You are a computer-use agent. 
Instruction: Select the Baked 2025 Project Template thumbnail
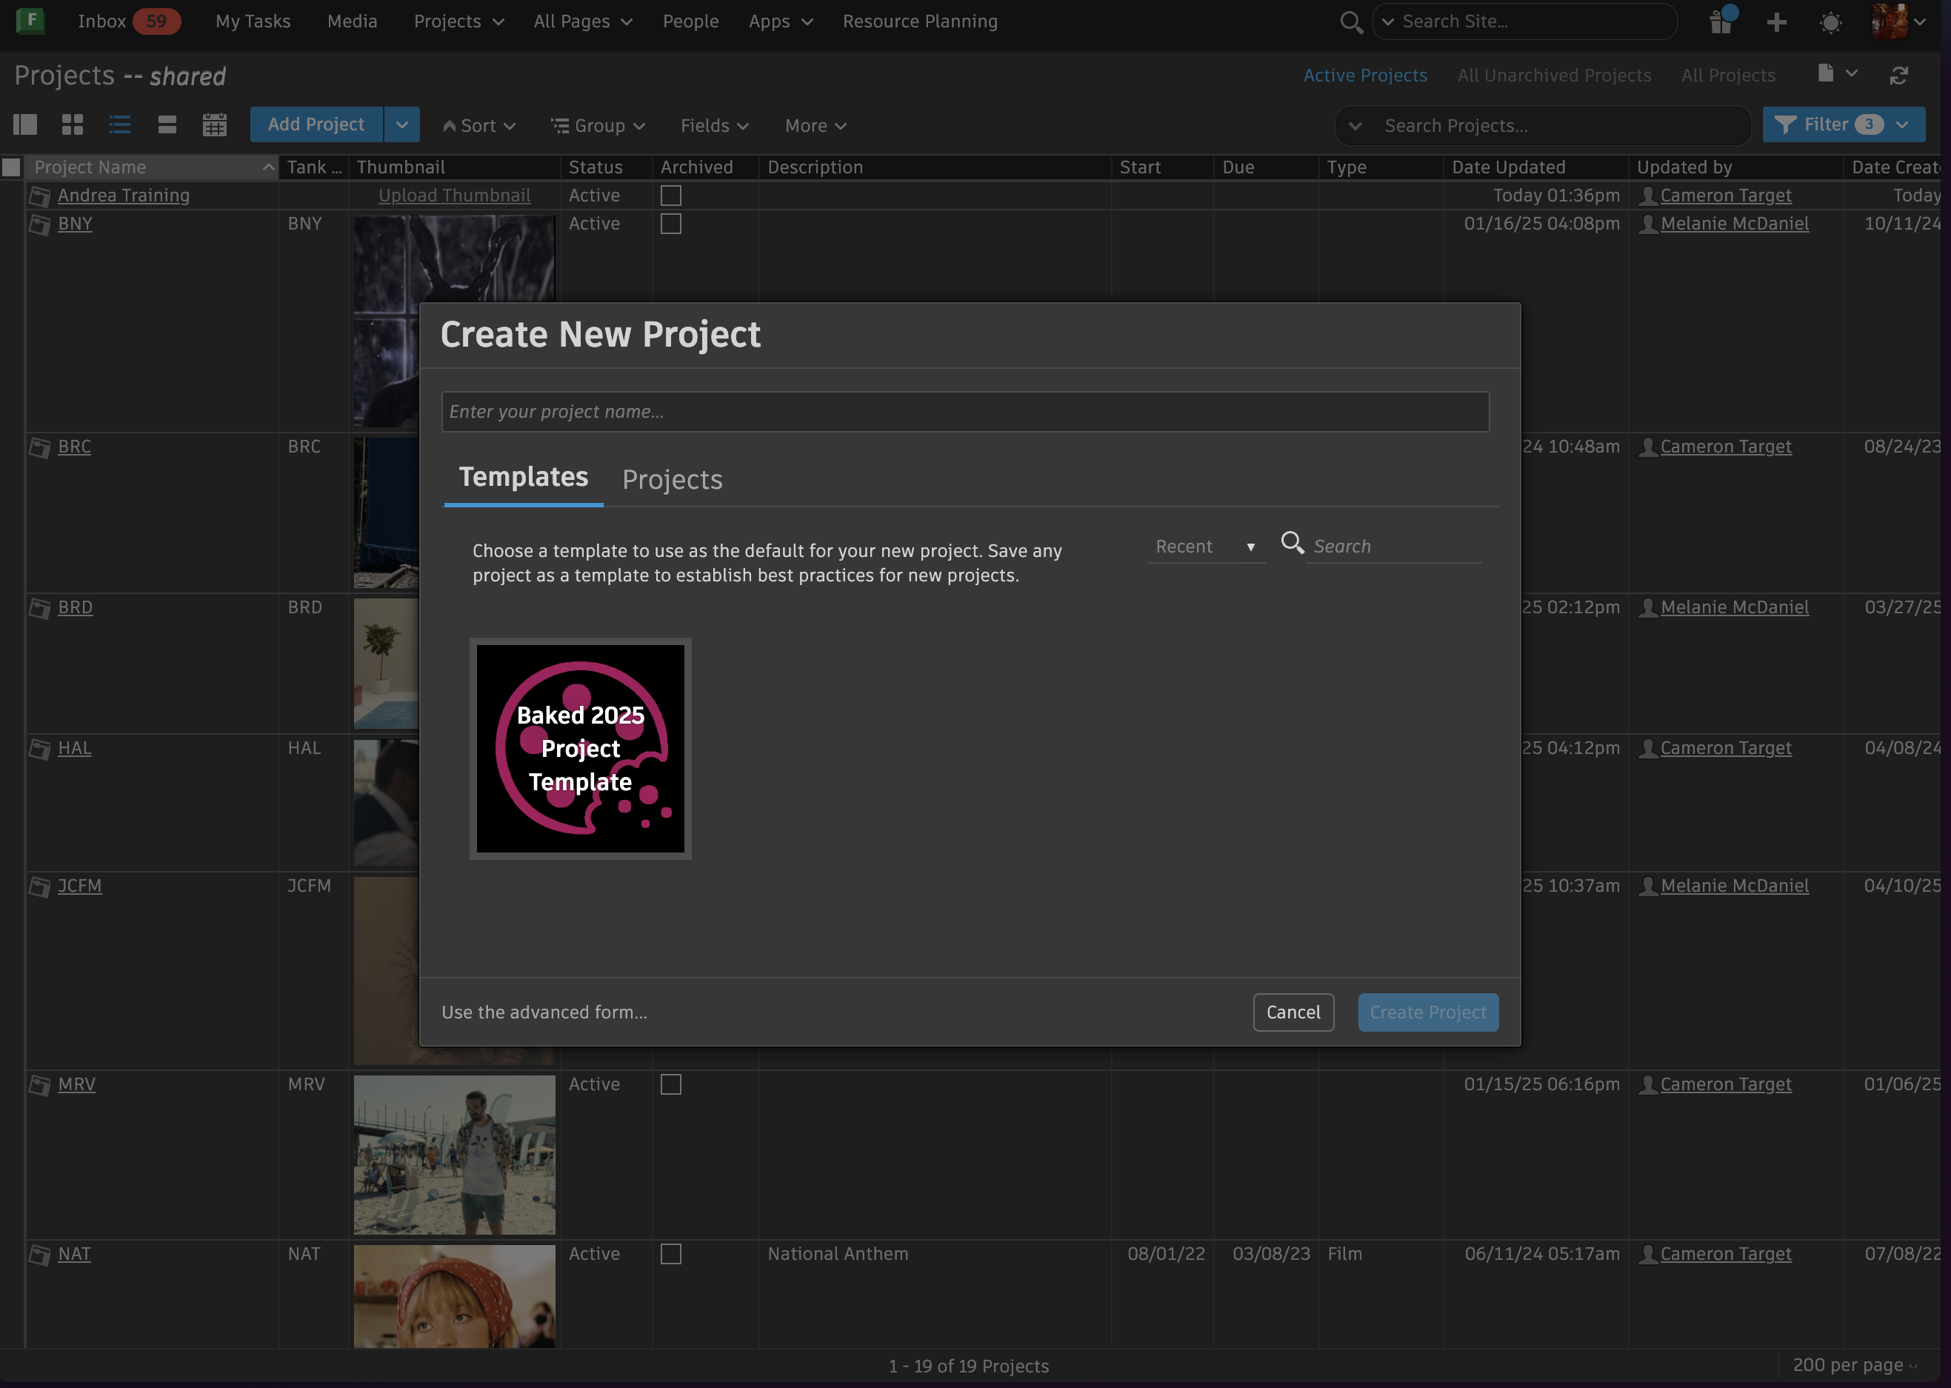(580, 748)
